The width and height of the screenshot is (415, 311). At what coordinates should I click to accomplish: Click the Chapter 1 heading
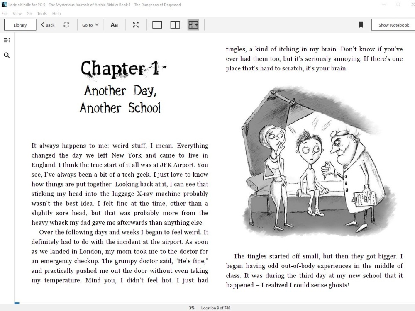[123, 69]
